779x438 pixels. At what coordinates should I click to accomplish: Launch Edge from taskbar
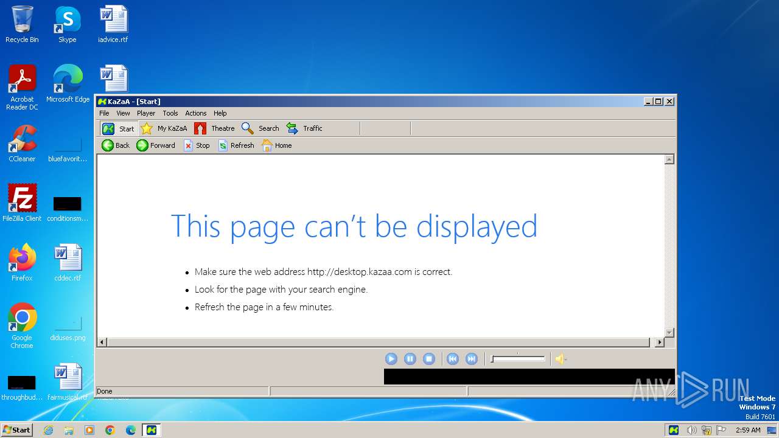[x=131, y=430]
